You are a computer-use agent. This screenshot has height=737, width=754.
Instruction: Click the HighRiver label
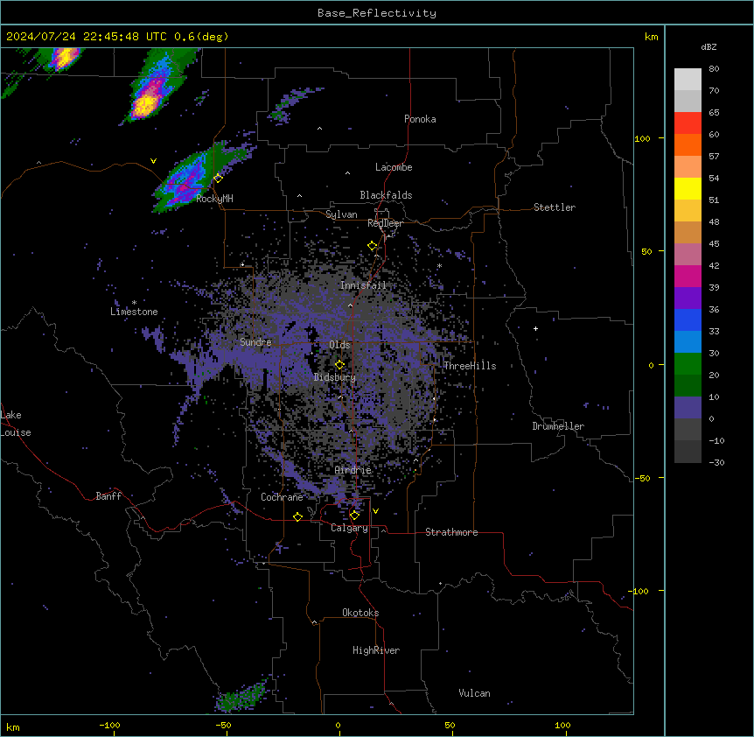click(376, 650)
